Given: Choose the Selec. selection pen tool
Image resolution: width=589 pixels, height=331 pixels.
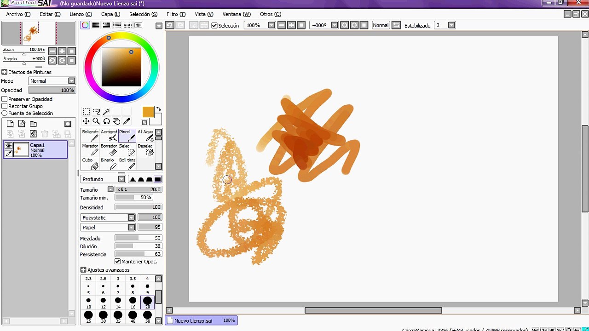Looking at the screenshot, I should pos(127,149).
